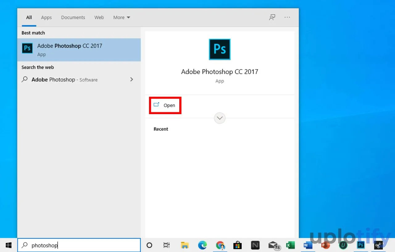Select Adobe Photoshop CC 2017 best match result
Screen dimensions: 395x252
(x=79, y=50)
